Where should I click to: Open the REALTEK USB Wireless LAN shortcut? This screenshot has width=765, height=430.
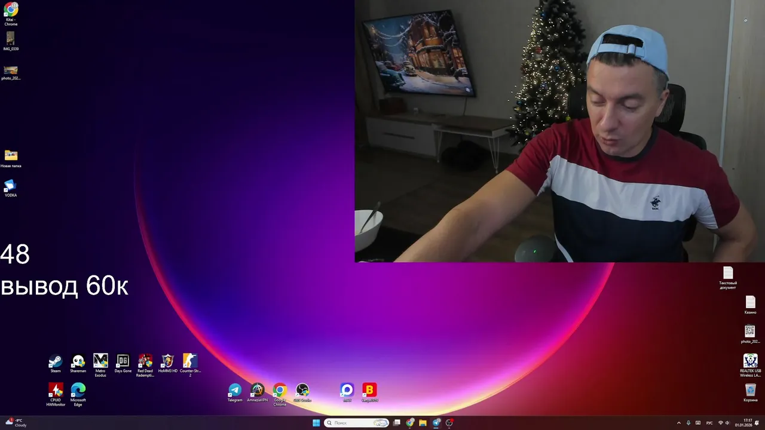[x=751, y=365]
